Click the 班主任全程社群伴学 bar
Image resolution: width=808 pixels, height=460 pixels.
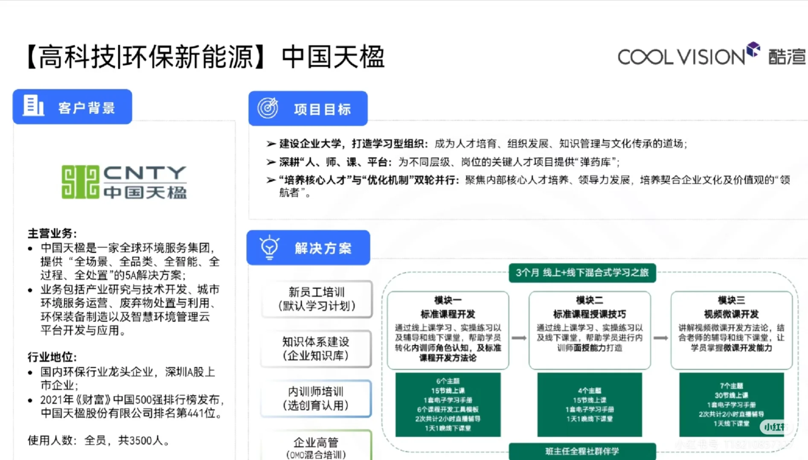582,451
